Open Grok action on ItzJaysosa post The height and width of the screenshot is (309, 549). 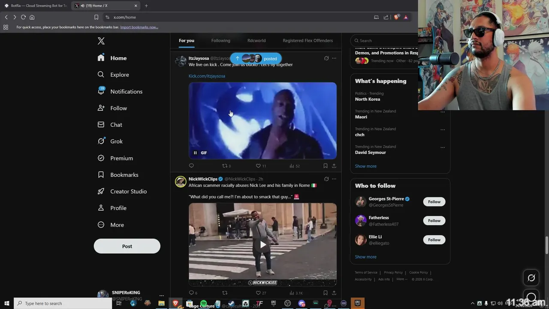click(x=326, y=58)
